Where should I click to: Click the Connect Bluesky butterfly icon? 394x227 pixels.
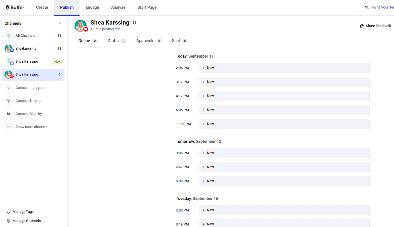[9, 114]
